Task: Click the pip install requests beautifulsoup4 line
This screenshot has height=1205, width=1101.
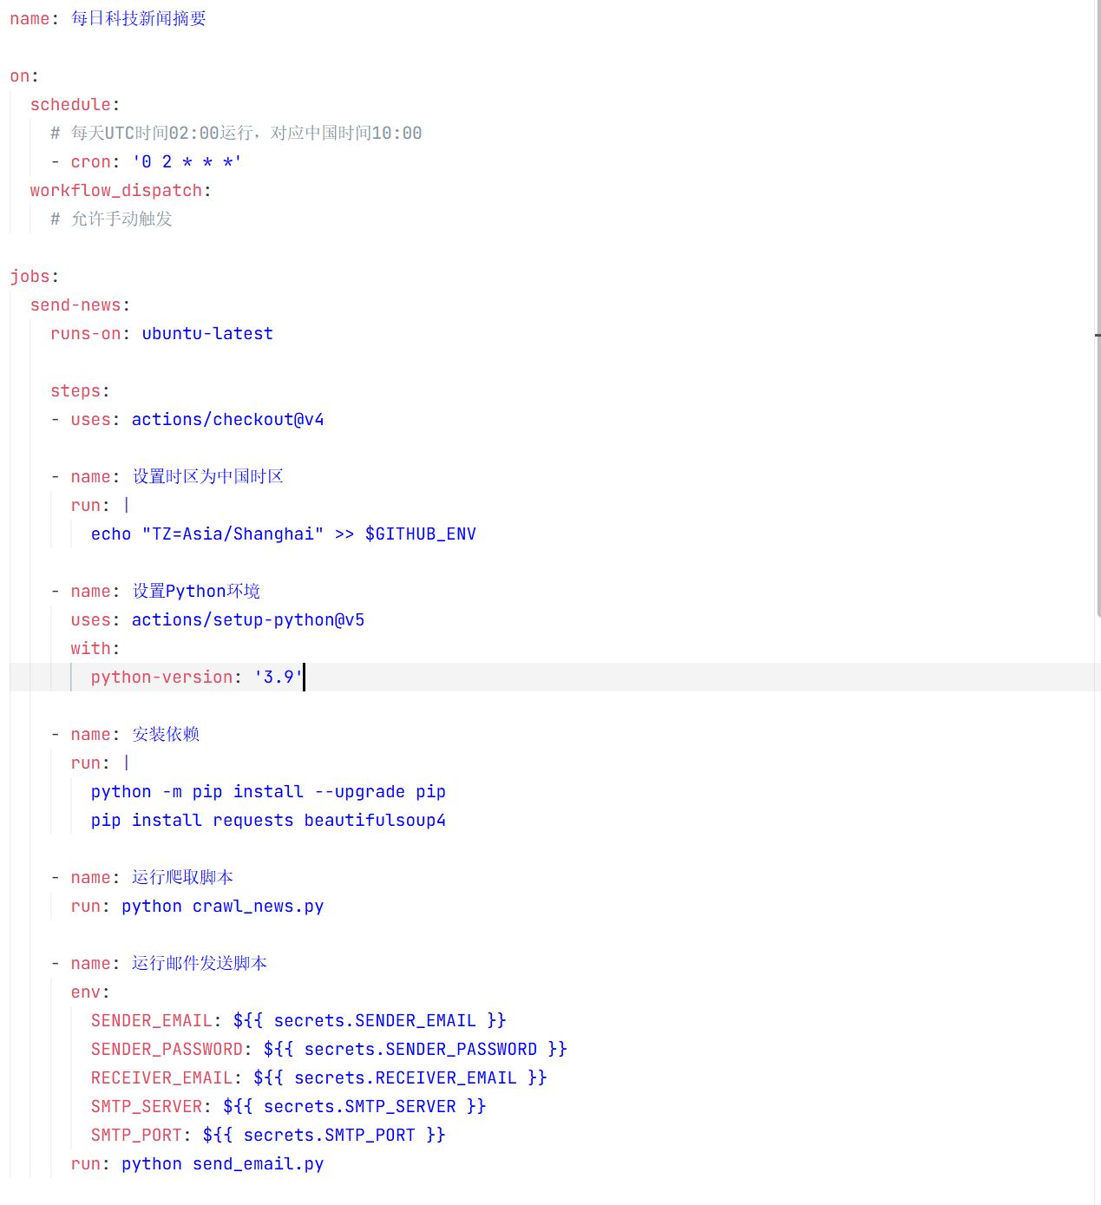Action: (268, 821)
